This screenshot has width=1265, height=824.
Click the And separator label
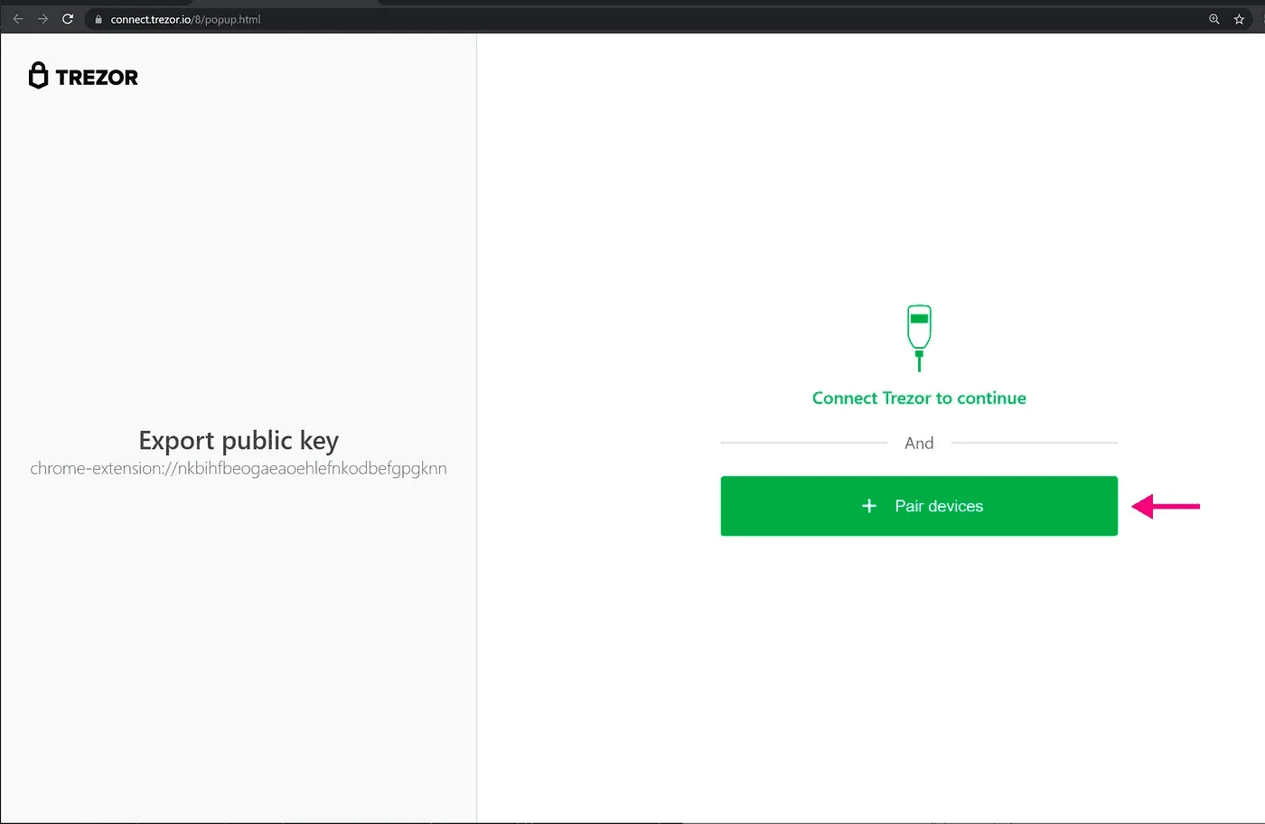pyautogui.click(x=919, y=443)
